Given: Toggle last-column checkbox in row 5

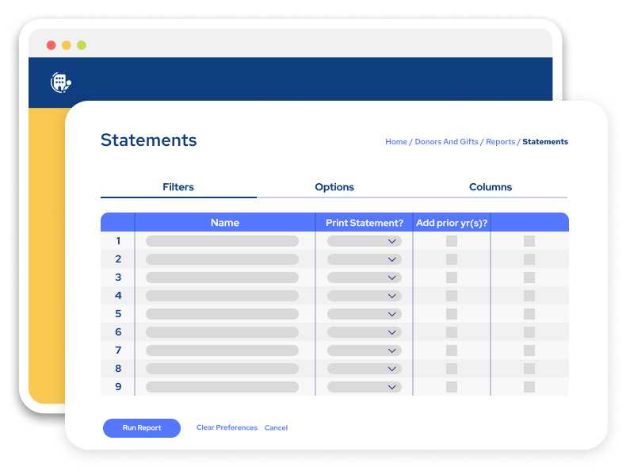Looking at the screenshot, I should coord(529,314).
